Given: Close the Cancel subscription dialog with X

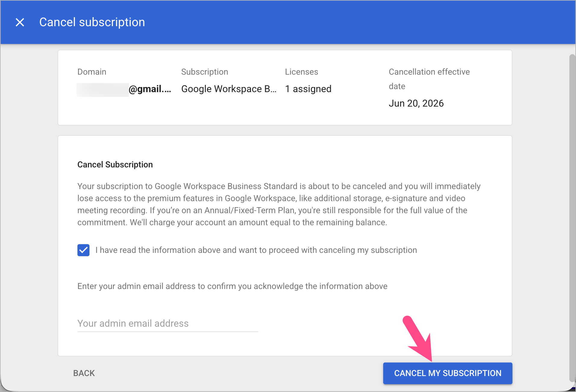Looking at the screenshot, I should pos(20,22).
